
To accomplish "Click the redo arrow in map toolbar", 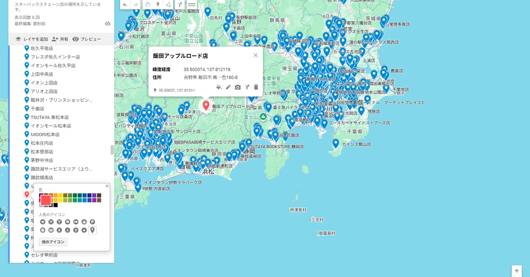I will pyautogui.click(x=136, y=4).
